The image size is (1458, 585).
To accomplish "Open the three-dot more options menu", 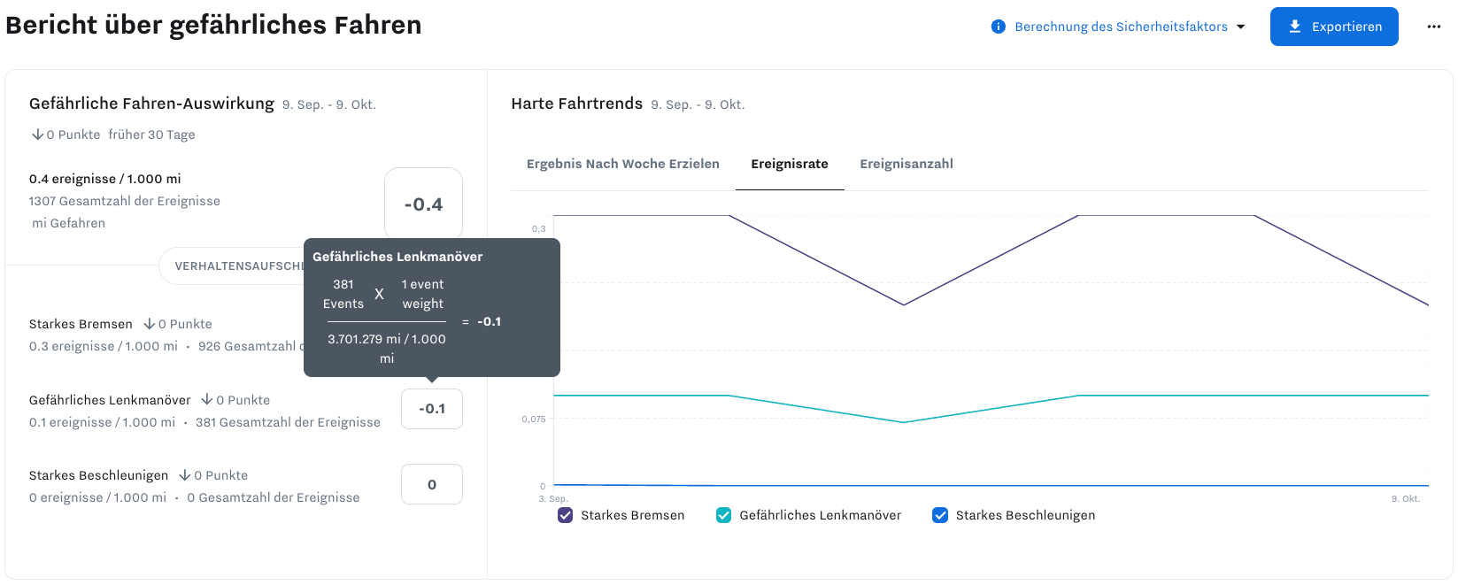I will pos(1433,27).
